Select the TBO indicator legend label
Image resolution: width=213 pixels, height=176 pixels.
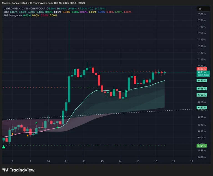(6, 12)
